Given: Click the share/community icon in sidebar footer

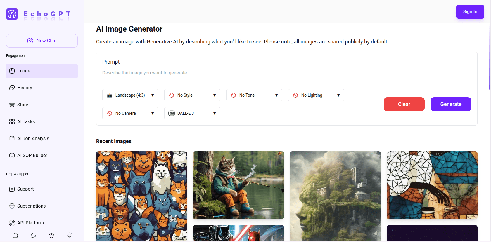Looking at the screenshot, I should [33, 235].
